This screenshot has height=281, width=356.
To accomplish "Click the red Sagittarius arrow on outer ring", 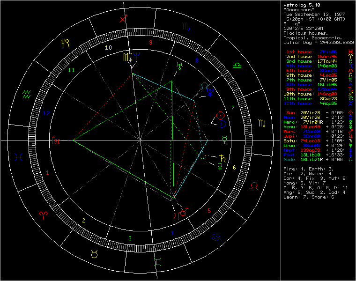I will click(x=124, y=19).
